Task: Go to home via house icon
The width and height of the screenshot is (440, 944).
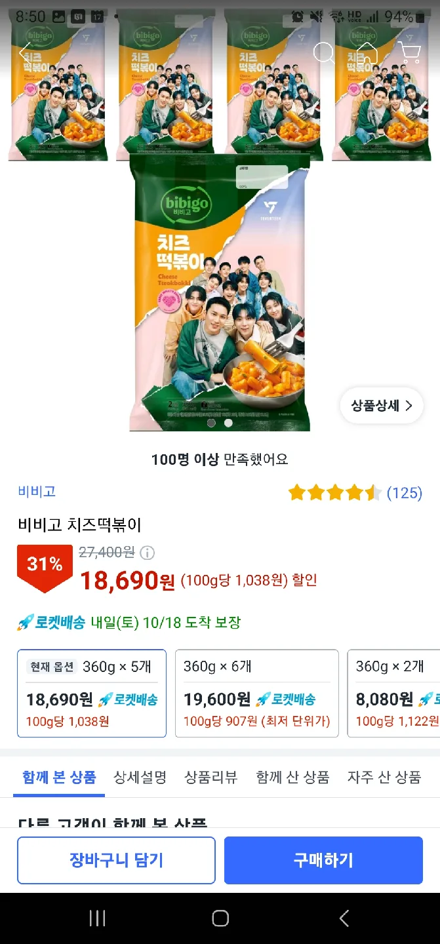Action: click(x=367, y=52)
